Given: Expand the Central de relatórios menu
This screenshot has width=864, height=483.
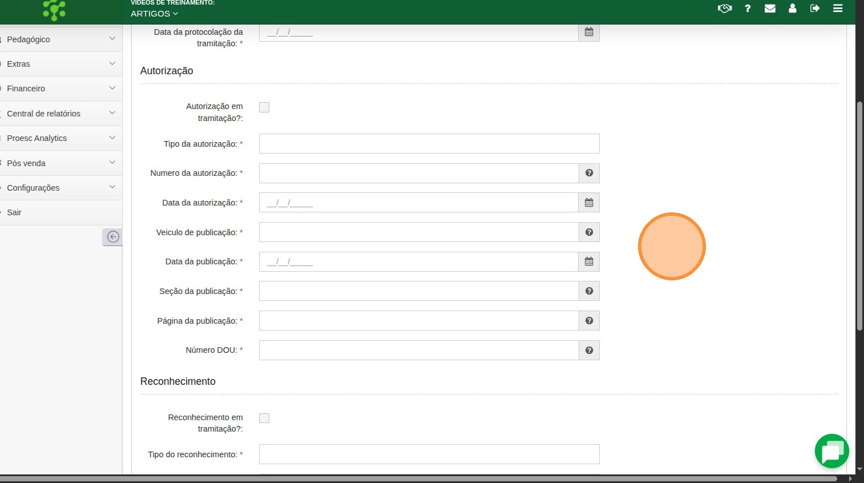Looking at the screenshot, I should point(61,114).
